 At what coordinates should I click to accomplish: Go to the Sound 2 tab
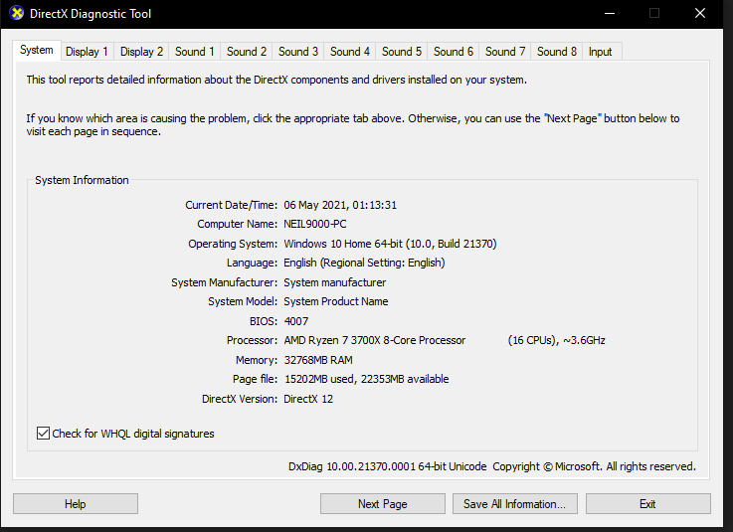point(247,52)
